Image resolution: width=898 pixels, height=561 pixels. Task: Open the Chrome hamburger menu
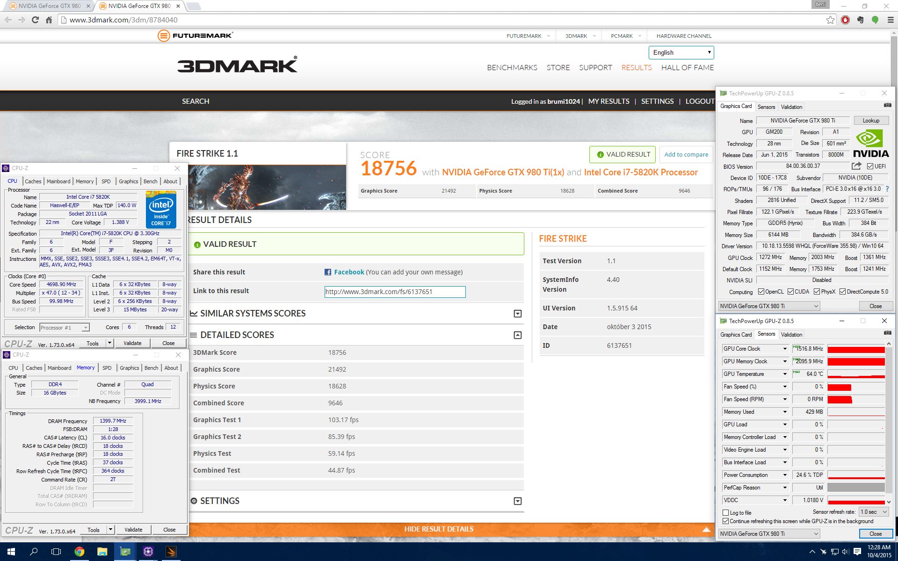pos(890,20)
